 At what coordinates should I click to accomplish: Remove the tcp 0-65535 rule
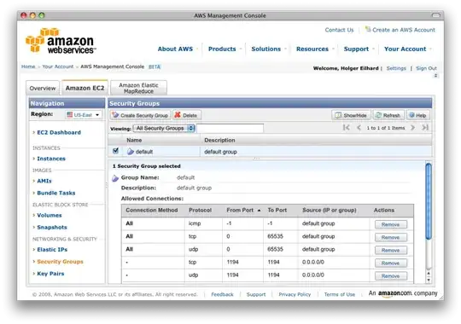coord(391,237)
